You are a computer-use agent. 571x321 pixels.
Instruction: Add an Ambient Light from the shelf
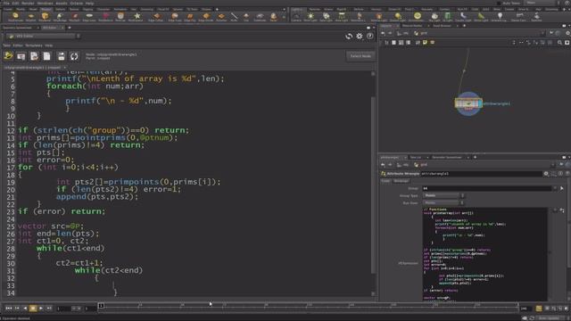pyautogui.click(x=500, y=17)
